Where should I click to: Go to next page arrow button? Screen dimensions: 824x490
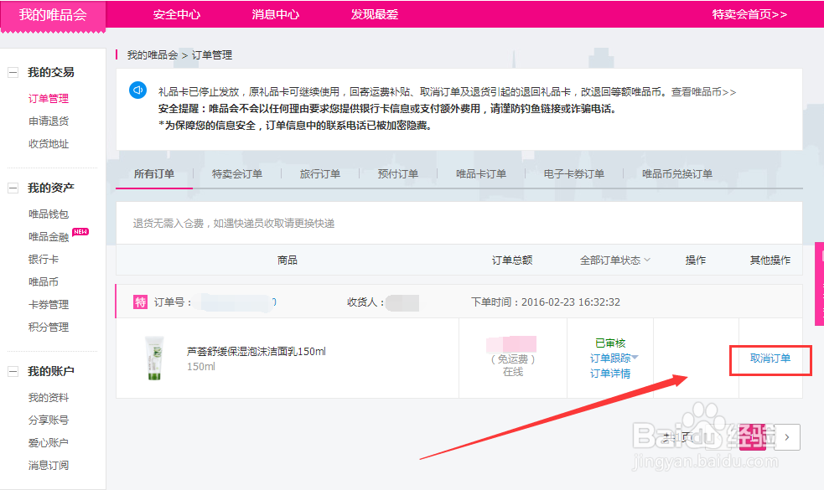[x=786, y=437]
